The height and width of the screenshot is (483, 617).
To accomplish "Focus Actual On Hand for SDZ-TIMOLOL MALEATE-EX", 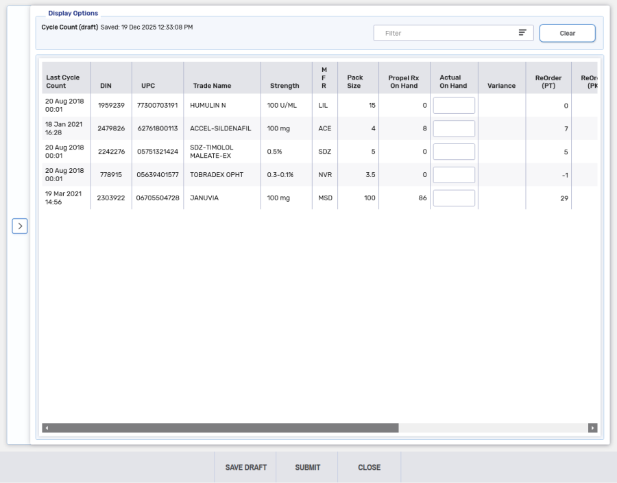I will point(454,152).
